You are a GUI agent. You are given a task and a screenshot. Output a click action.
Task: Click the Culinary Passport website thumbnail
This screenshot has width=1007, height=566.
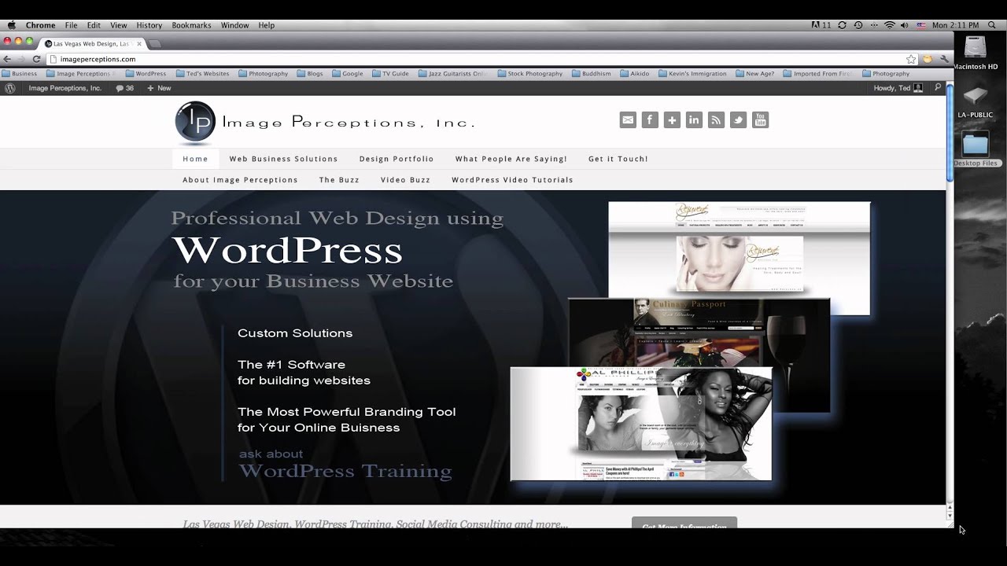(x=699, y=332)
